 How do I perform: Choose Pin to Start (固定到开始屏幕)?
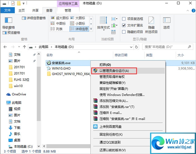(114, 89)
